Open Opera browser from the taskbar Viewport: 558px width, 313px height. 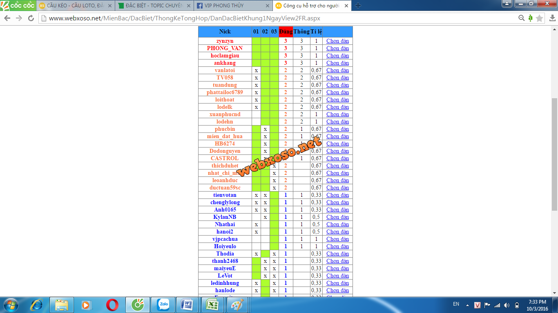point(112,304)
